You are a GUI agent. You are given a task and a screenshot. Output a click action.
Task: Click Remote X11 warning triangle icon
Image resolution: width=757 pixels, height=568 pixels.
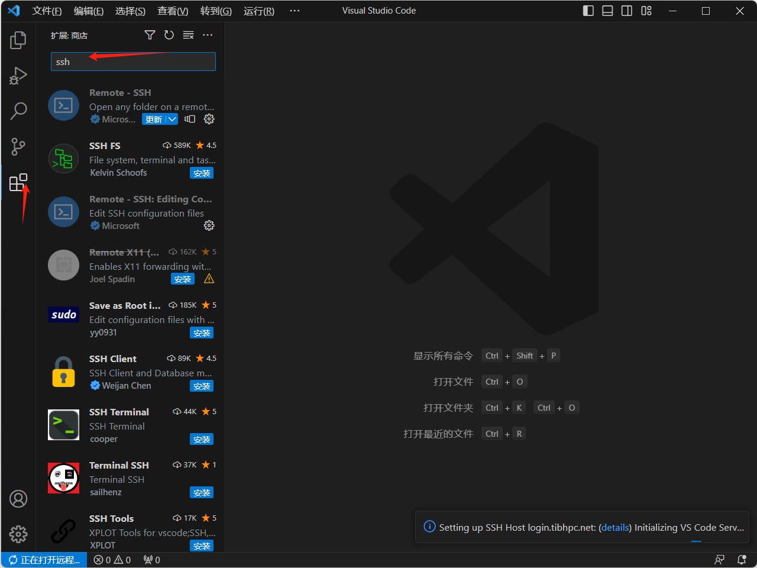pyautogui.click(x=209, y=279)
